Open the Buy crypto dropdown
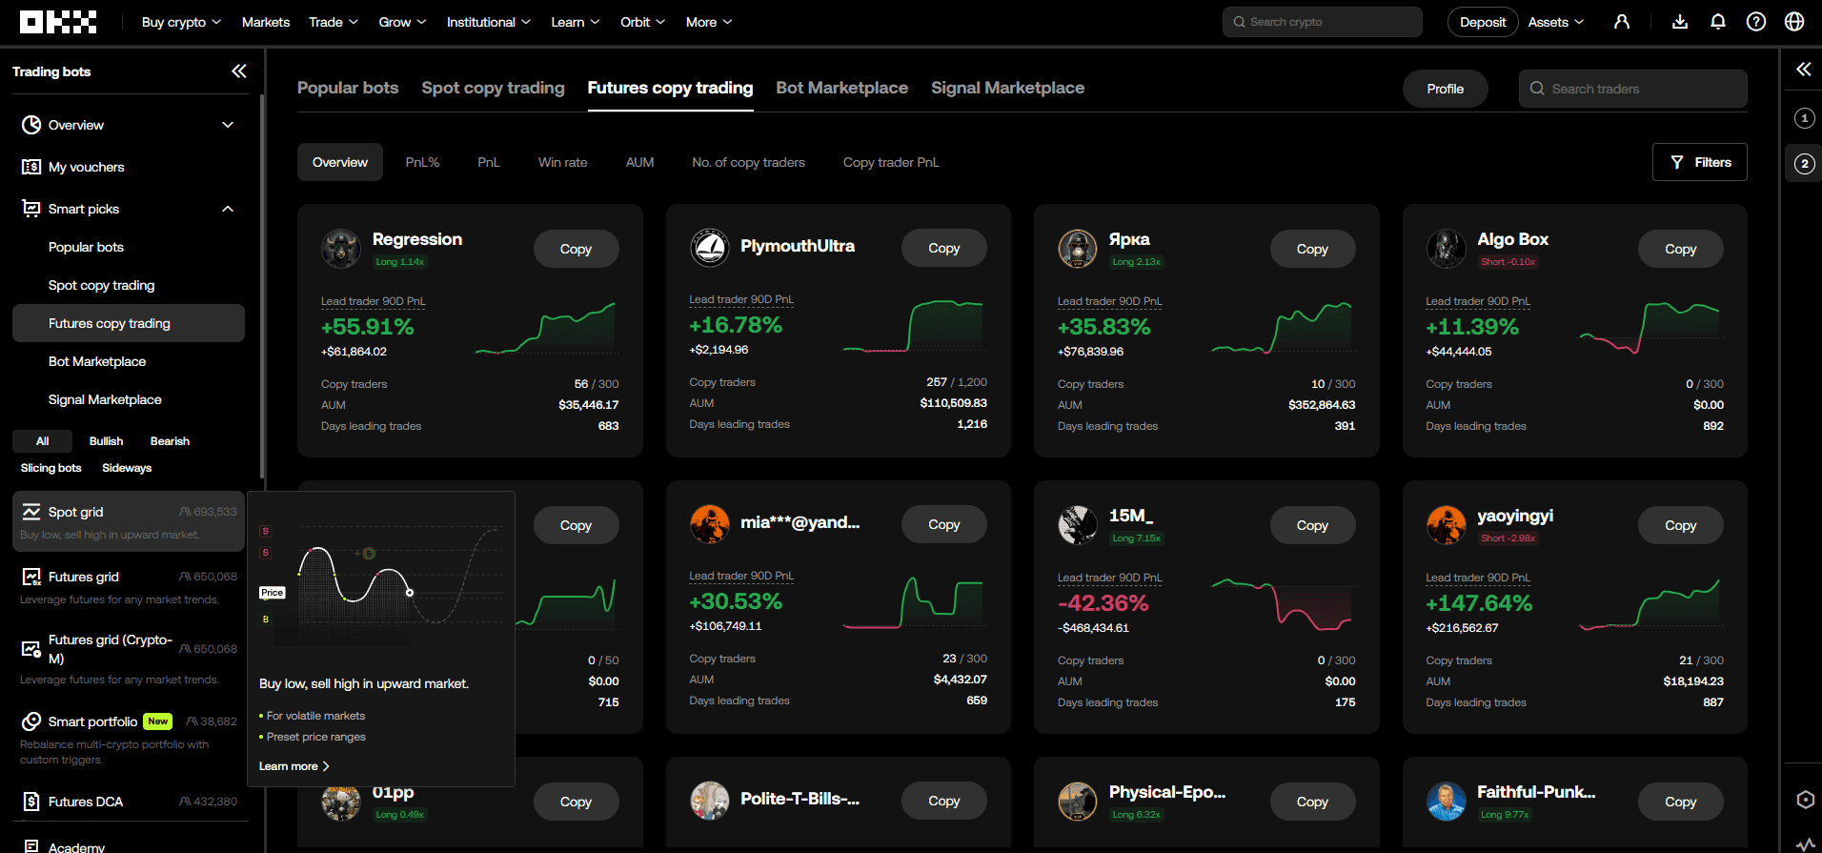Viewport: 1822px width, 853px height. click(181, 22)
